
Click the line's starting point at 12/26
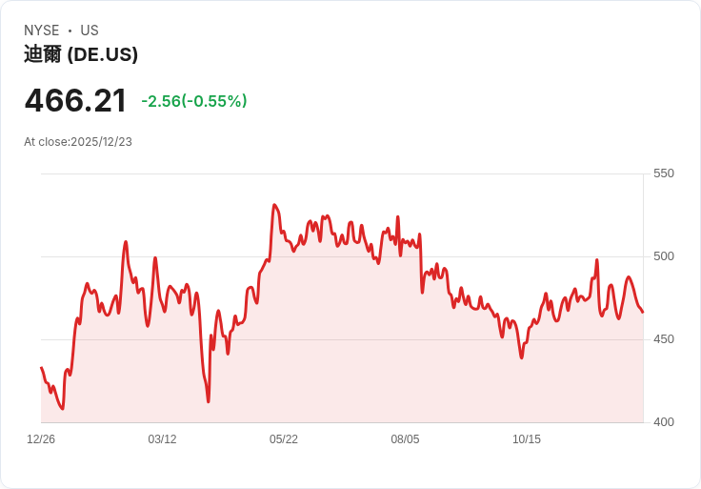click(x=41, y=367)
